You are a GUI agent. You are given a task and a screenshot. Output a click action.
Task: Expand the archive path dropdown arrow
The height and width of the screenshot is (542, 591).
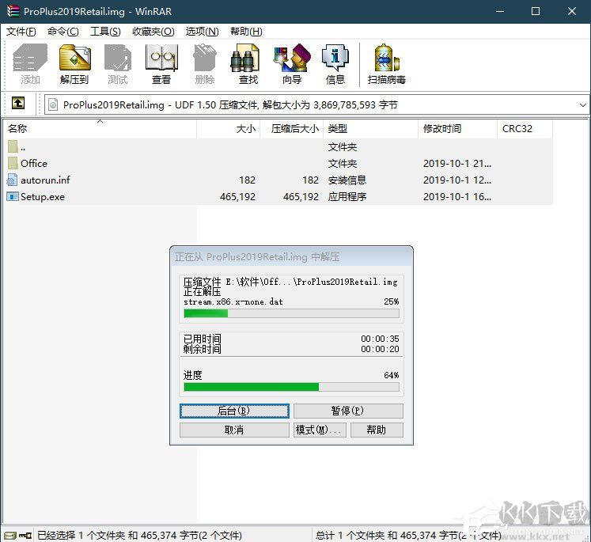click(583, 104)
